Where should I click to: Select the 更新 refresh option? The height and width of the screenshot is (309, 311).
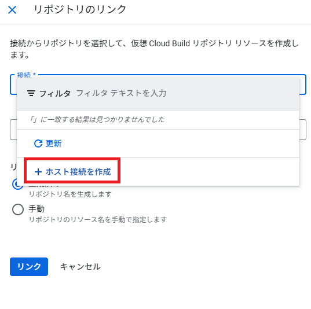pyautogui.click(x=48, y=144)
